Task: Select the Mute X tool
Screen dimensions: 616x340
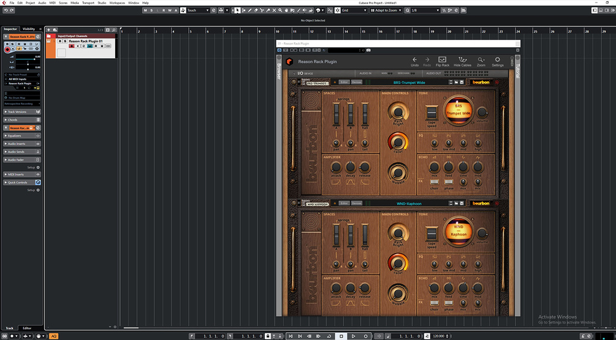Action: click(274, 10)
